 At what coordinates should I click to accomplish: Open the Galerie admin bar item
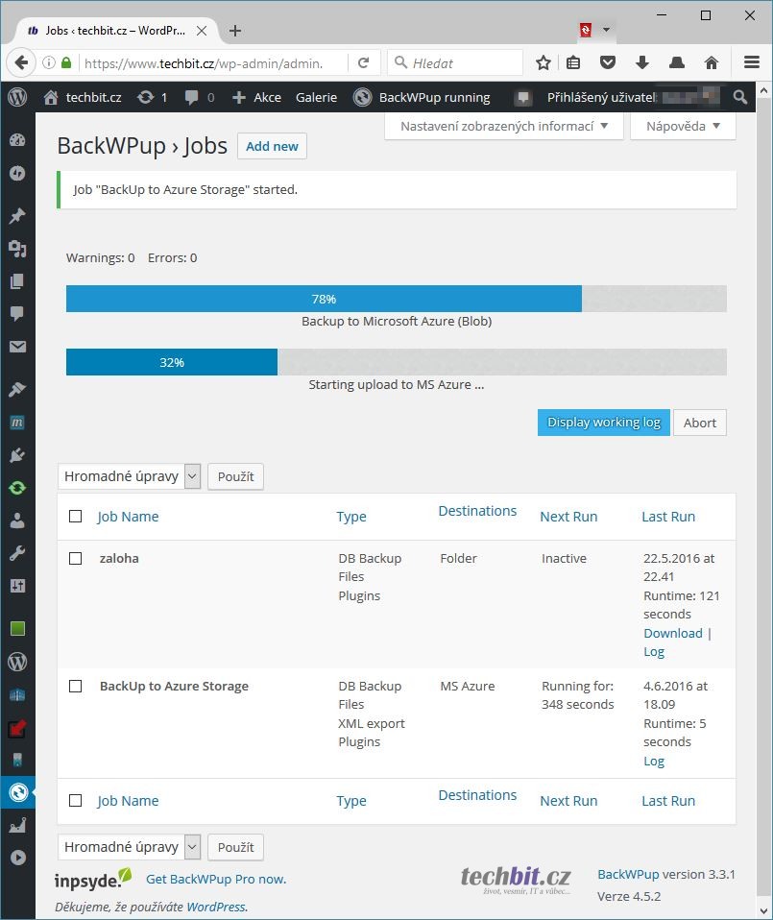(316, 97)
